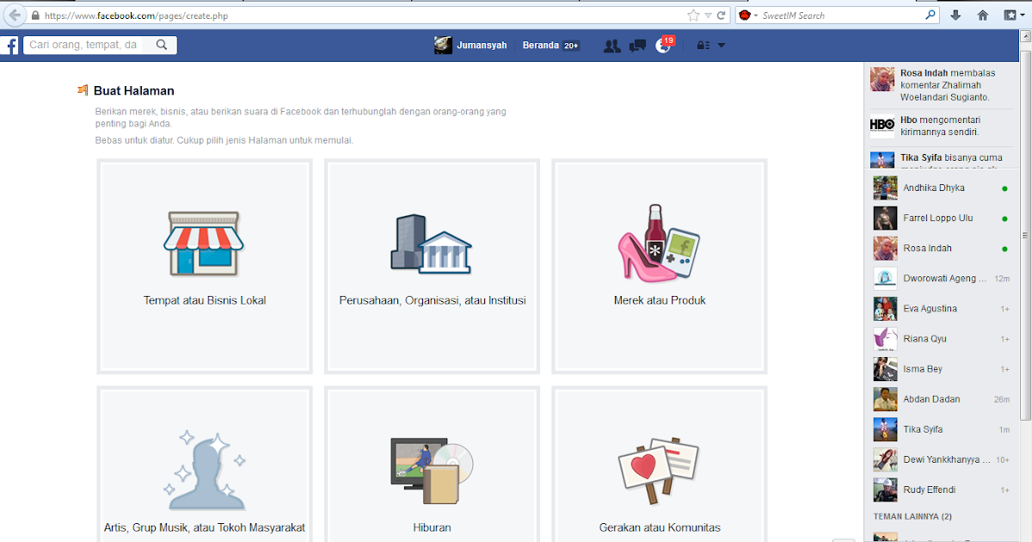Open HBO ticker story
The width and height of the screenshot is (1032, 542).
[940, 126]
